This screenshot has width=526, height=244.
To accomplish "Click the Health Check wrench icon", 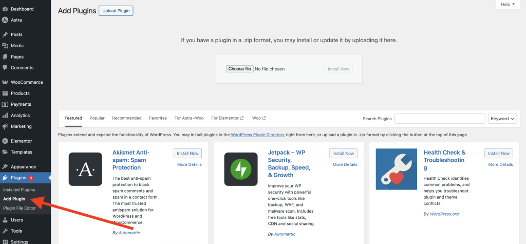I will pyautogui.click(x=396, y=169).
